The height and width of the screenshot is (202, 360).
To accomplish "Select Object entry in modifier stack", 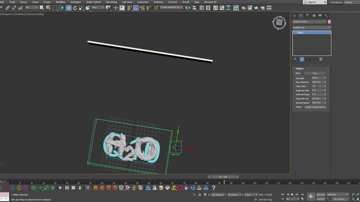I will pos(312,33).
